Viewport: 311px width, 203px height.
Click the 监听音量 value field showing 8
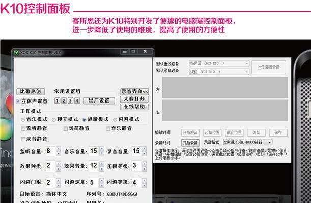pos(50,151)
